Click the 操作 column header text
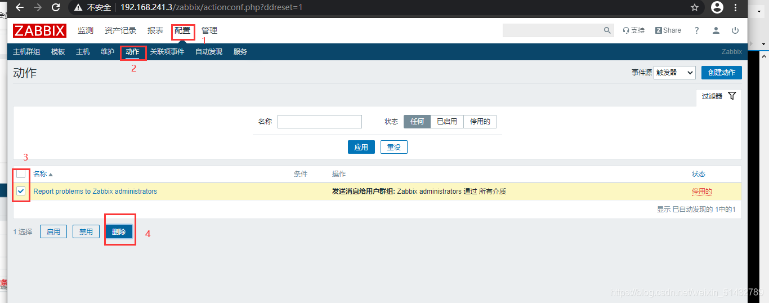 [x=339, y=174]
